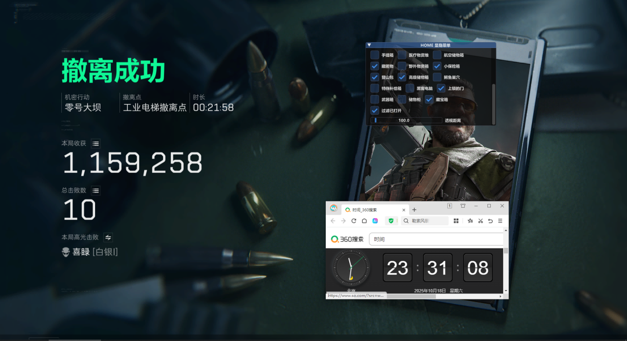Image resolution: width=627 pixels, height=341 pixels.
Task: Reload the current page with refresh icon
Action: coord(354,220)
